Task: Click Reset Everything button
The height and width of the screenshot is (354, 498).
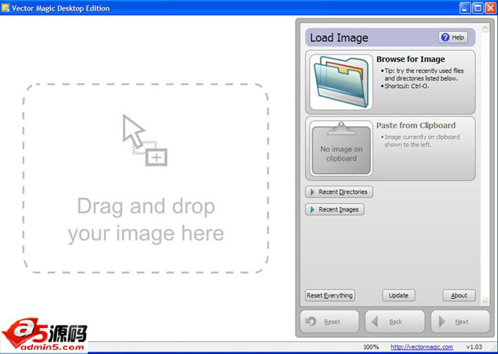Action: (x=329, y=295)
